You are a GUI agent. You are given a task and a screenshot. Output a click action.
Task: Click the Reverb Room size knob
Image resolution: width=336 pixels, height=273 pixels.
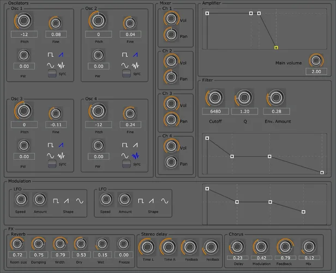click(17, 244)
